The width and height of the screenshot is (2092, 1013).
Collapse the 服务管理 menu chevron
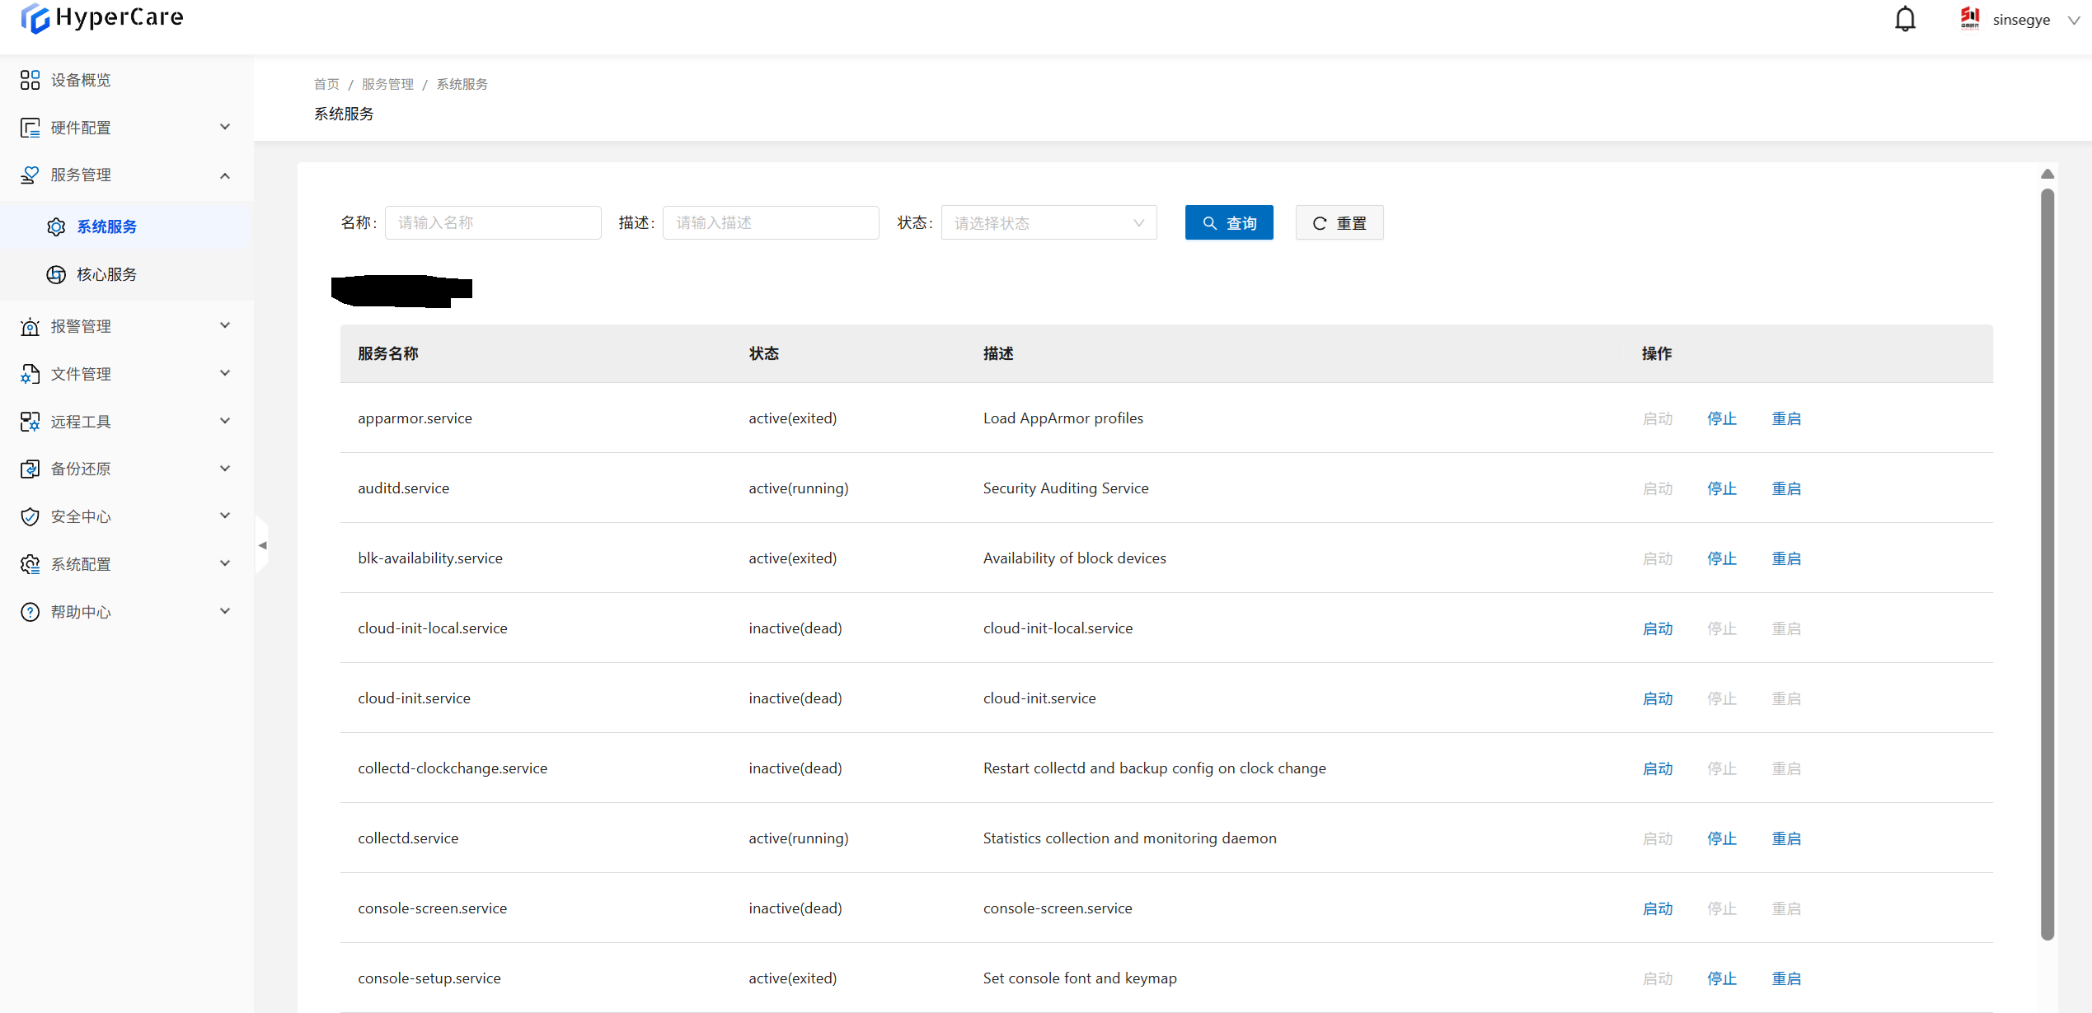(225, 175)
